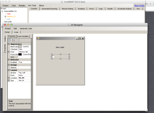The width and height of the screenshot is (154, 113).
Task: Click the UI Designer window resize grip
Action: pyautogui.click(x=146, y=110)
